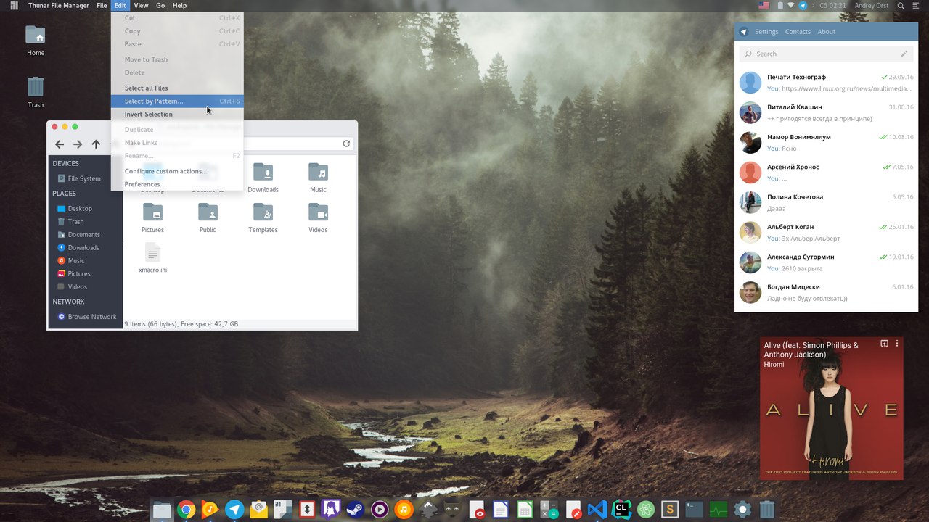Choose 'Select by Pattern...' menu entry
The width and height of the screenshot is (929, 522).
tap(153, 101)
